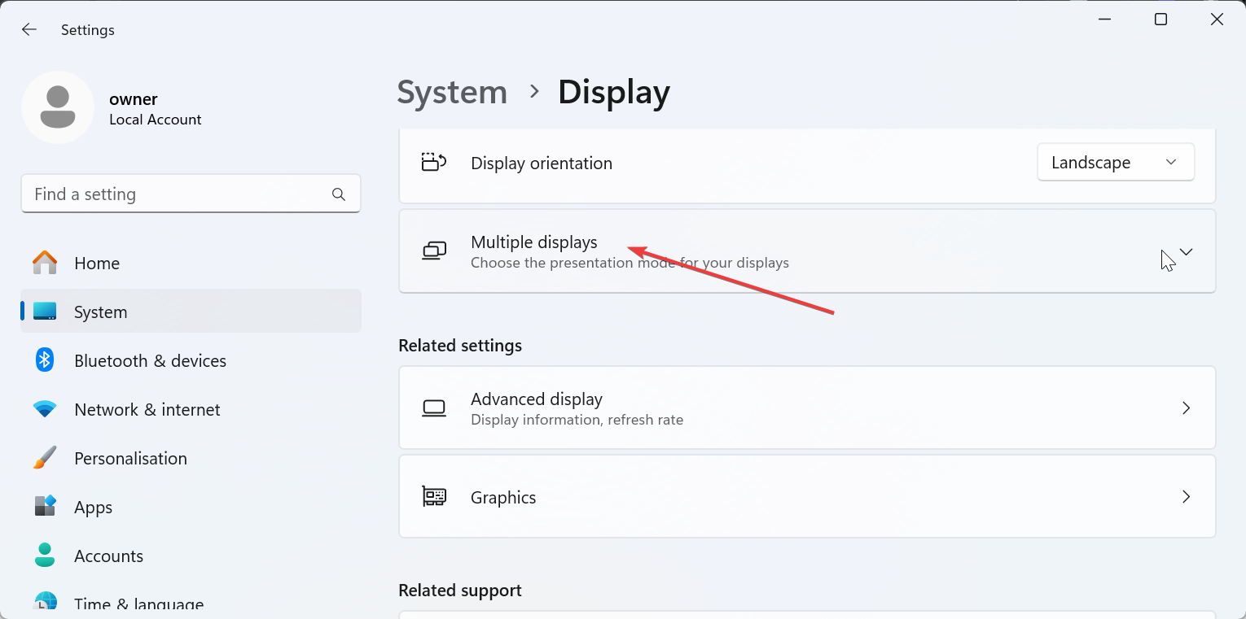Click the Bluetooth icon in sidebar
The height and width of the screenshot is (619, 1246).
[45, 360]
